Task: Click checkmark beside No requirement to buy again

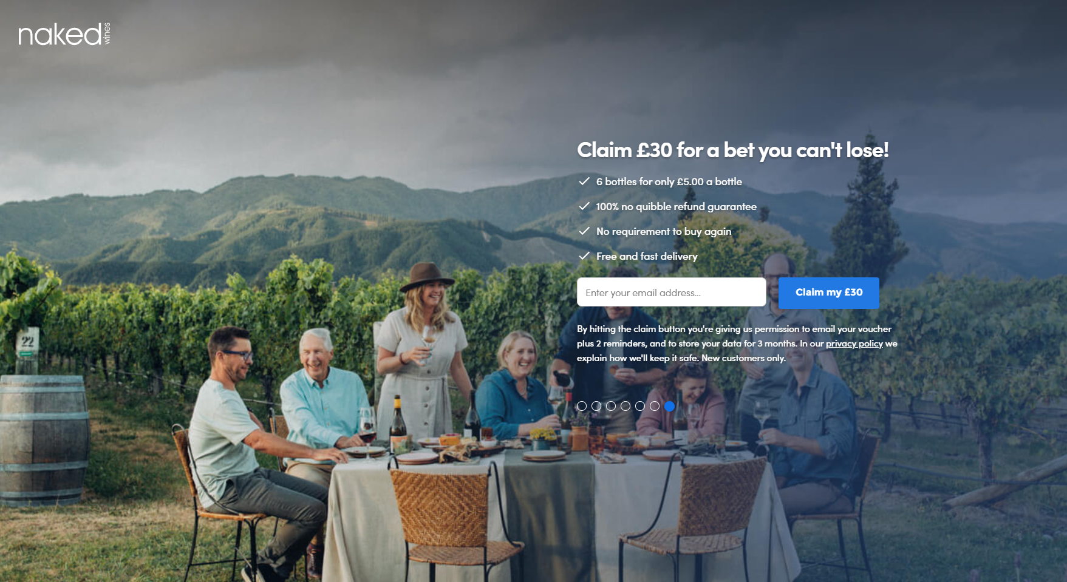Action: (x=584, y=231)
